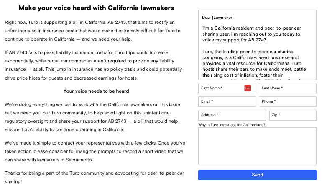Focus the Address input field
322x189 pixels.
coord(232,115)
